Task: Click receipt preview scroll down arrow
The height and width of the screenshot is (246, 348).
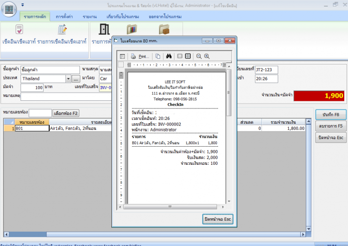Action: 229,202
